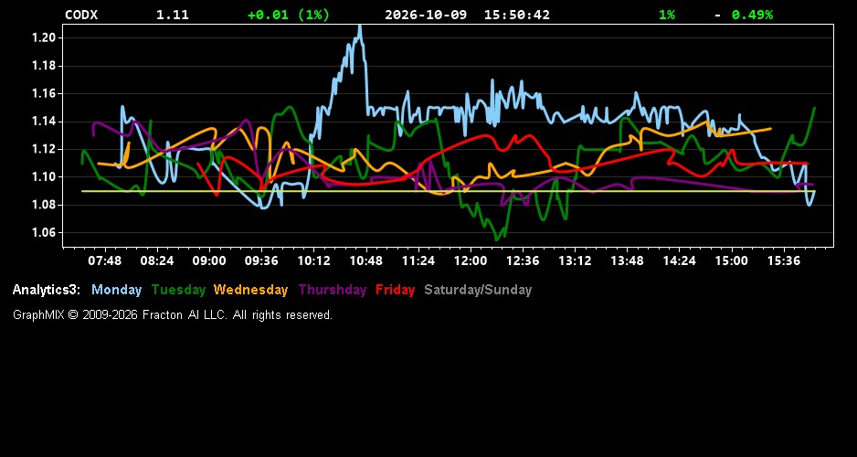The width and height of the screenshot is (857, 457).
Task: Click the +0.01 (1%) change indicator
Action: coord(289,15)
